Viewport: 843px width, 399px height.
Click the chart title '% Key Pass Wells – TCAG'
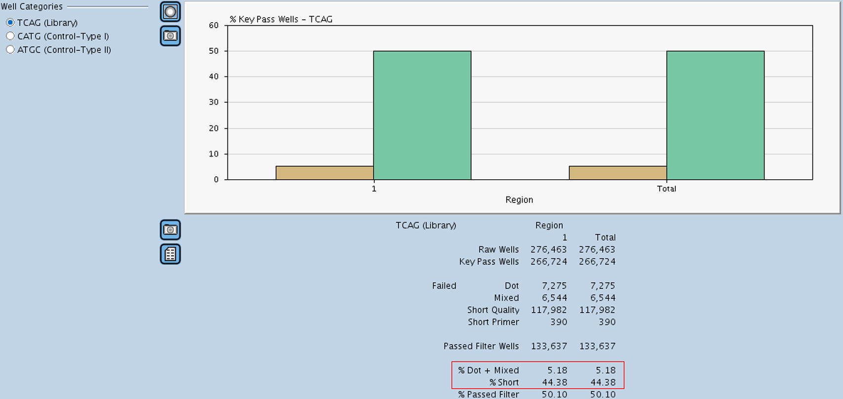281,19
